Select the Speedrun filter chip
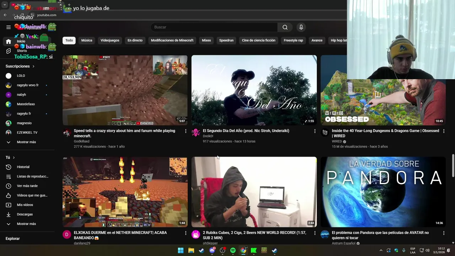Viewport: 455px width, 256px height. coord(226,41)
